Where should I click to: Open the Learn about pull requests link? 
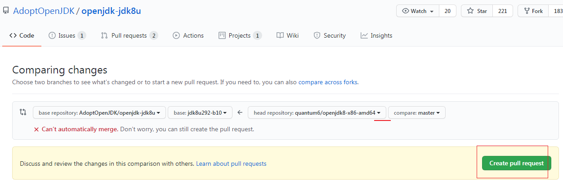(x=231, y=164)
